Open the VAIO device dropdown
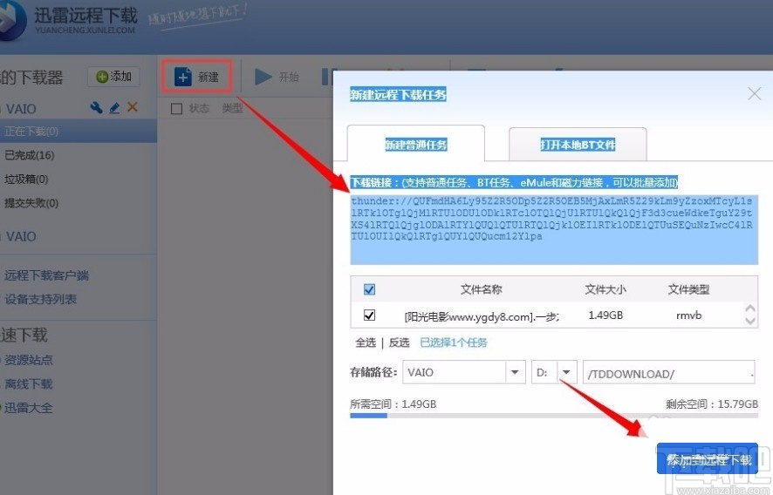 [x=515, y=372]
